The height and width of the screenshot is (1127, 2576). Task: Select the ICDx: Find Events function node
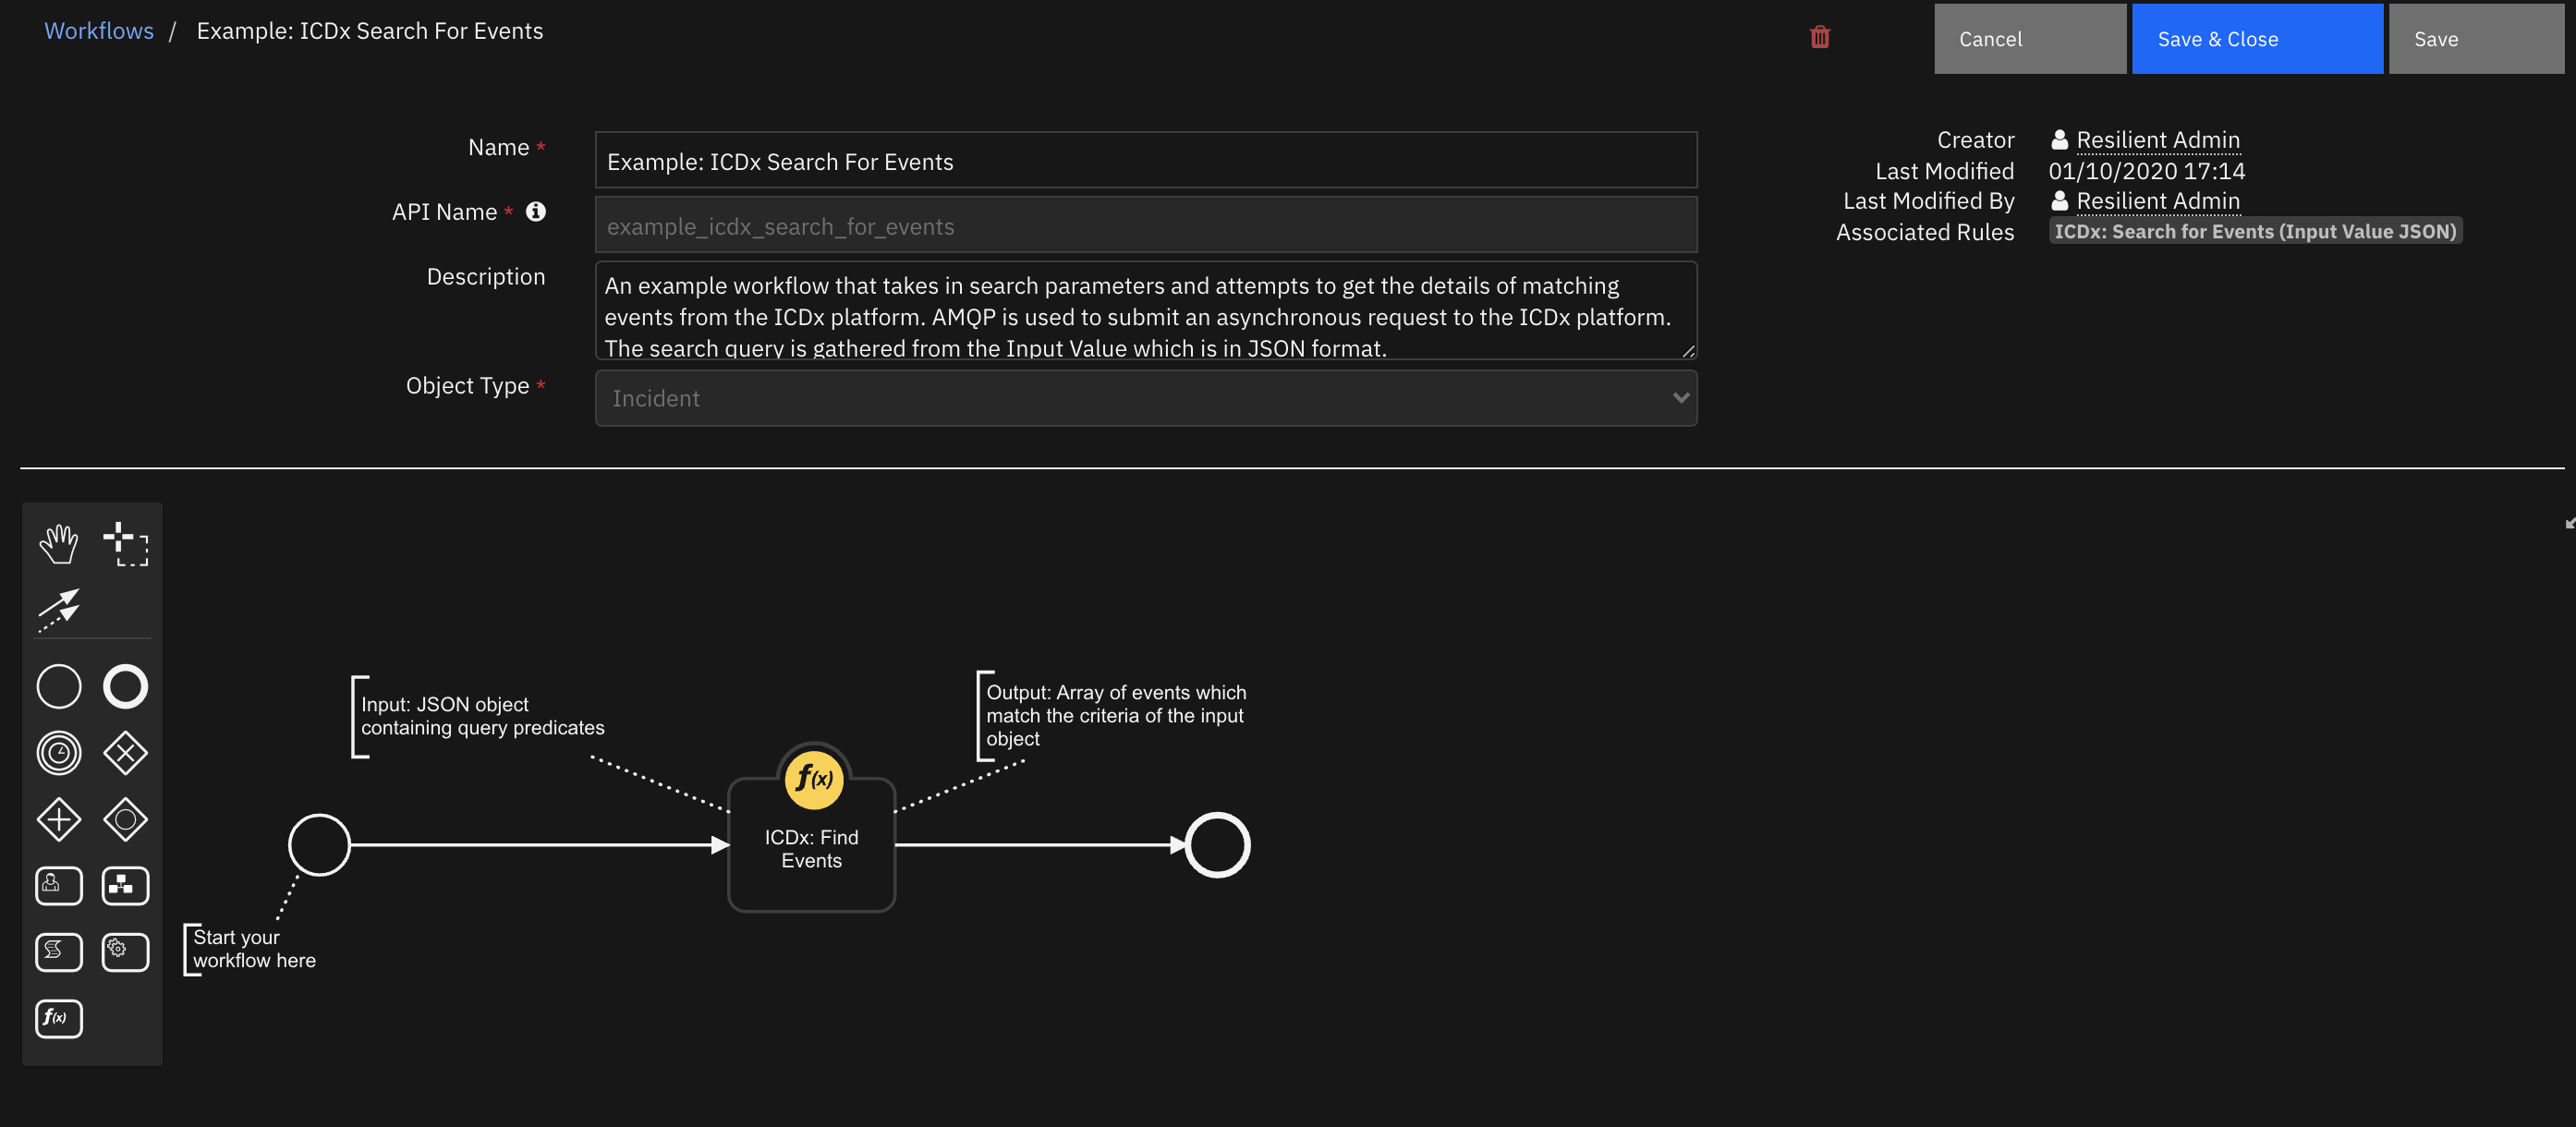[x=811, y=845]
